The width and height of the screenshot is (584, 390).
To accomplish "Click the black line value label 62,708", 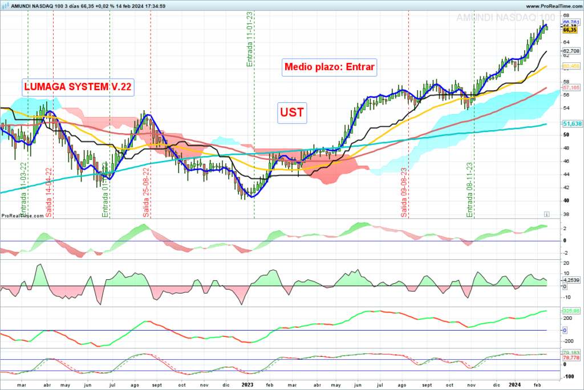I will 571,51.
